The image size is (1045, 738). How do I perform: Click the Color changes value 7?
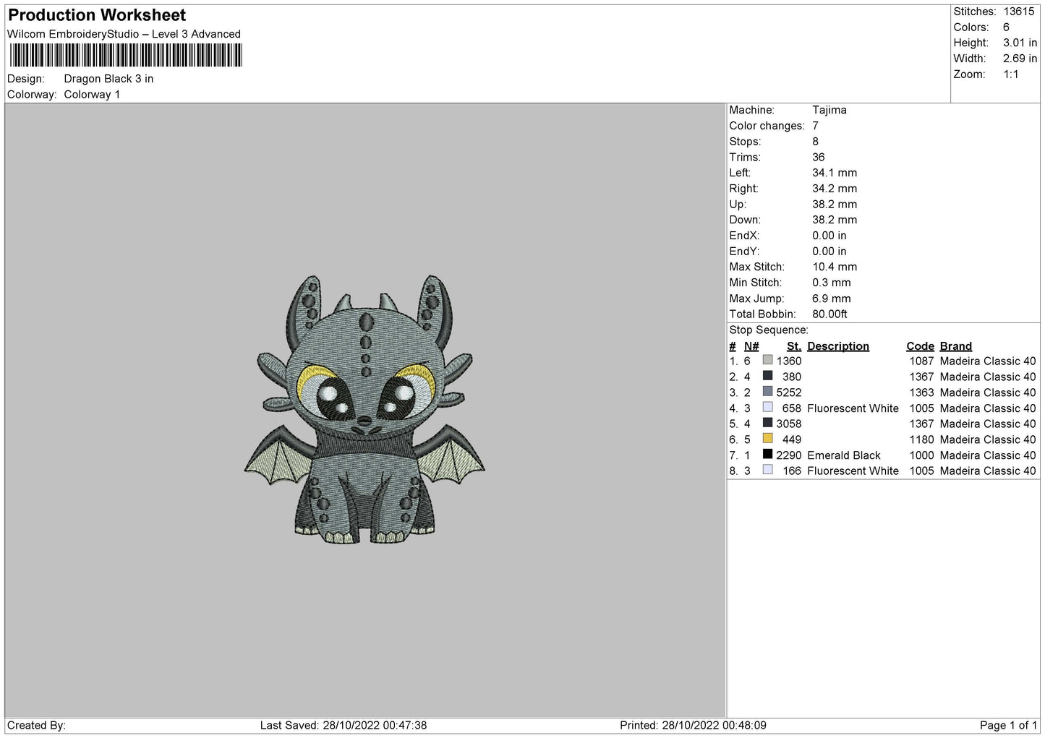point(815,126)
